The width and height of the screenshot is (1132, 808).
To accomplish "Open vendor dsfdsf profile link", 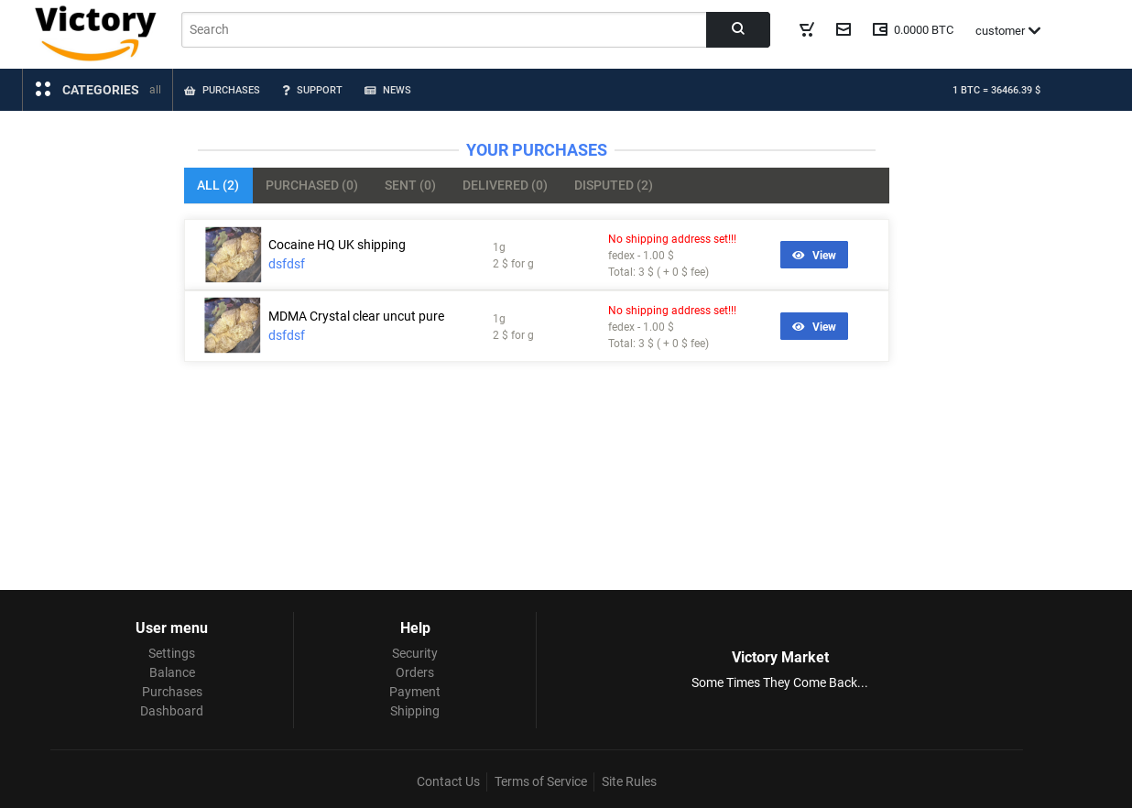I will (x=286, y=263).
